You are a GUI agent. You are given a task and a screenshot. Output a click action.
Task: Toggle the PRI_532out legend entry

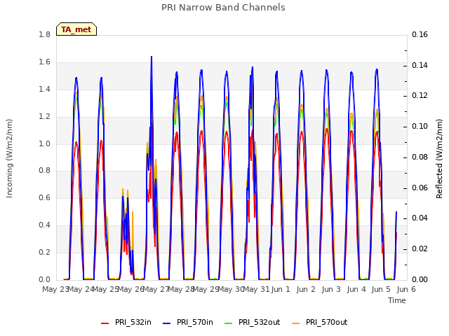[x=253, y=323]
